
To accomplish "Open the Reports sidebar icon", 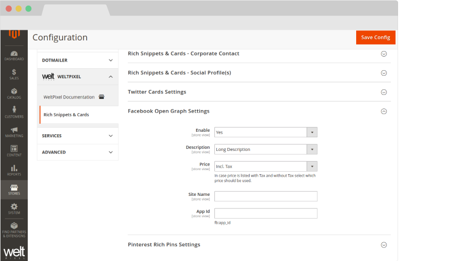I will (x=14, y=171).
